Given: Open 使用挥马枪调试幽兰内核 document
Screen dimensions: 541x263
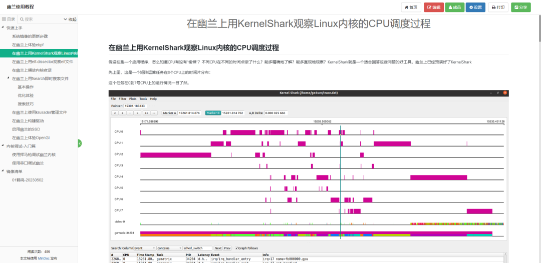Looking at the screenshot, I should coord(34,154).
